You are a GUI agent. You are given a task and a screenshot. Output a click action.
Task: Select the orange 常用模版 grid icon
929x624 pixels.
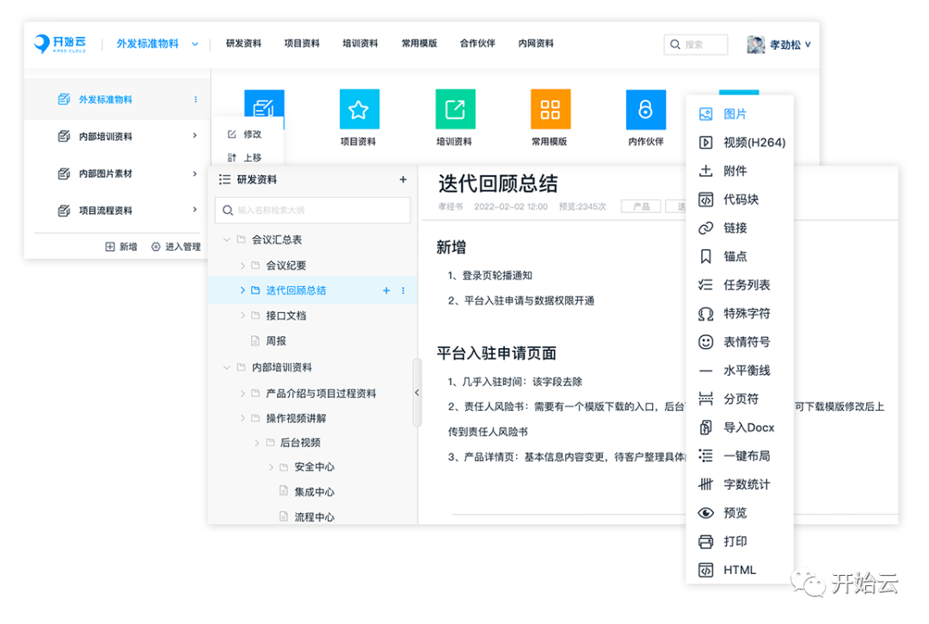coord(550,109)
